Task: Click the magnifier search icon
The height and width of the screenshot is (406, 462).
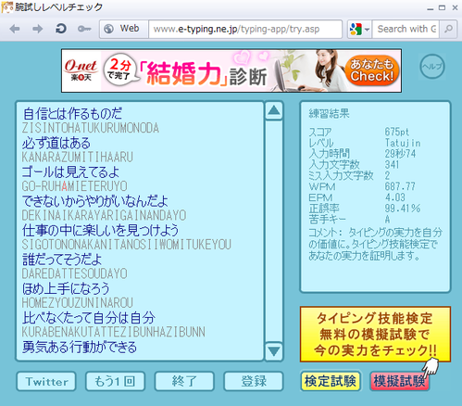Action: click(448, 29)
